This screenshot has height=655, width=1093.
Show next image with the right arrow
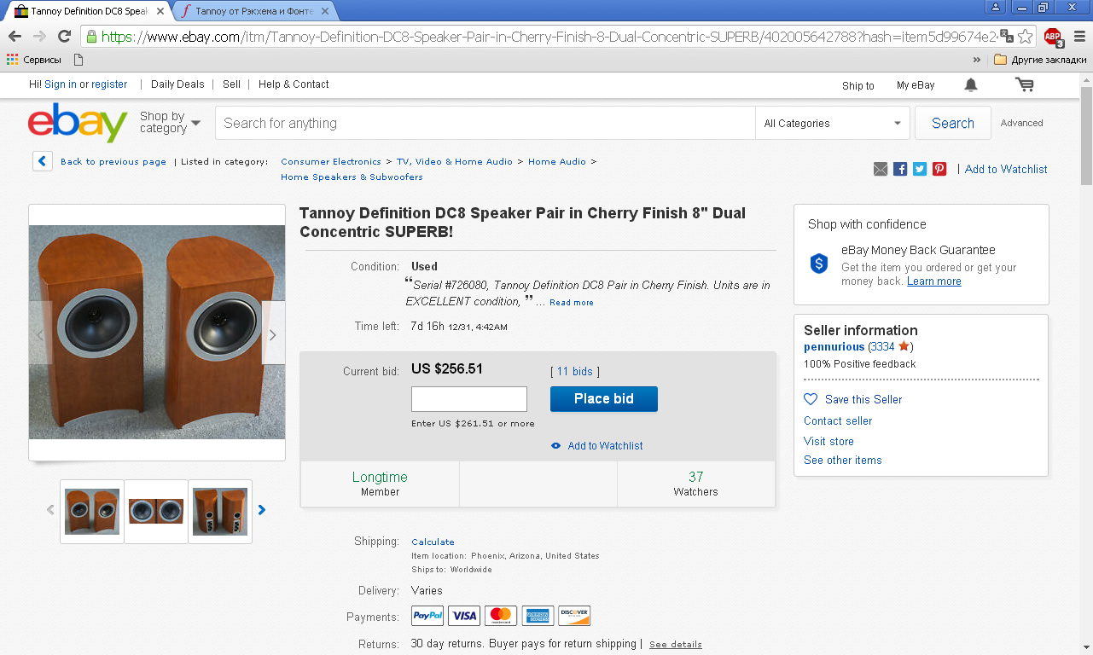point(273,335)
